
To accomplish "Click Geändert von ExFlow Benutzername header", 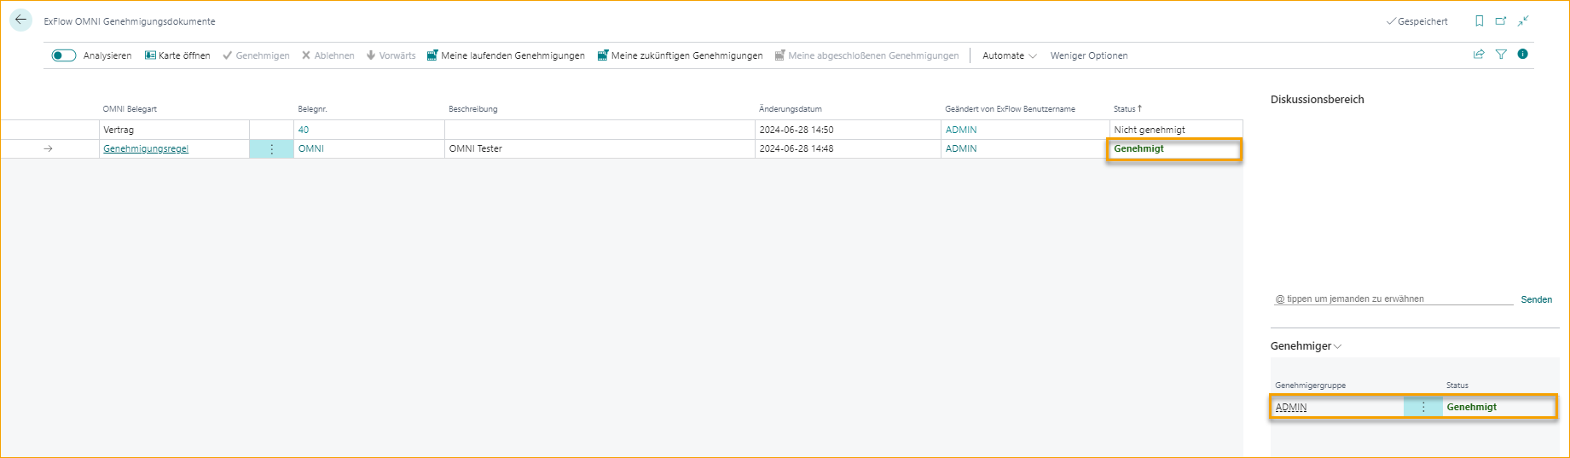I will (x=1010, y=109).
